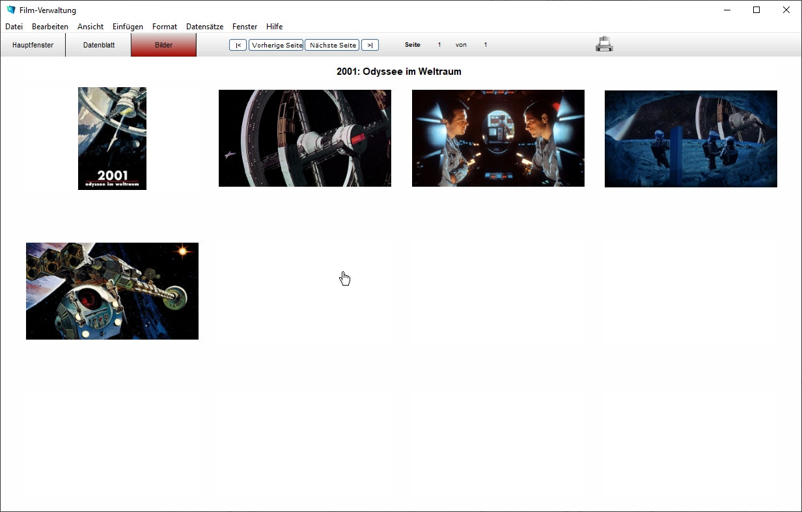
Task: Click the printer icon in toolbar
Action: click(604, 44)
